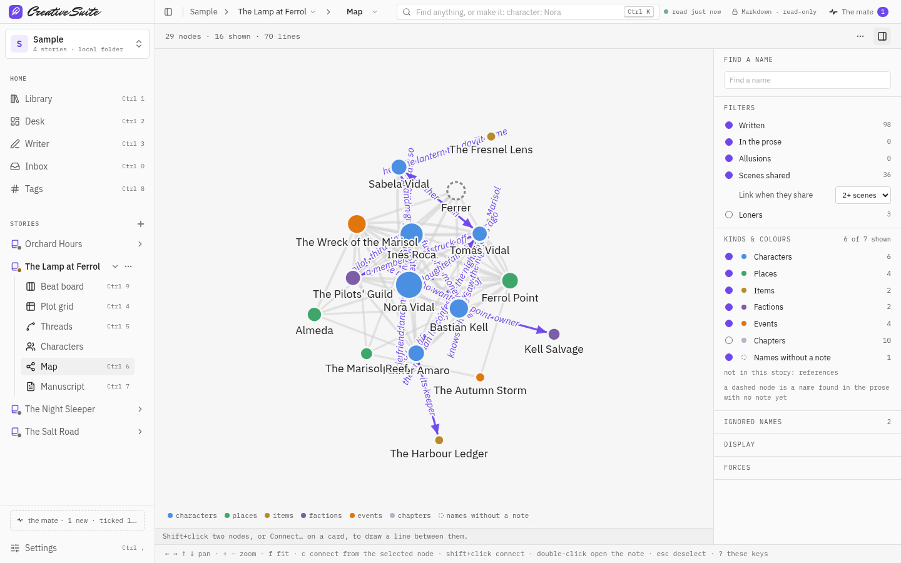Click the Sample breadcrumb link
This screenshot has width=901, height=563.
coord(204,12)
